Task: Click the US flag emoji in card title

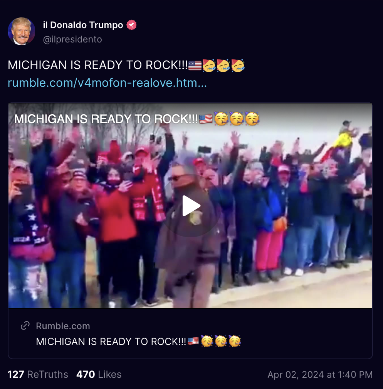Action: coord(193,341)
